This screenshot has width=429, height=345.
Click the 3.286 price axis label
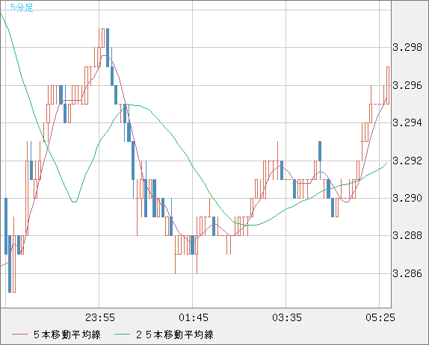pyautogui.click(x=407, y=273)
